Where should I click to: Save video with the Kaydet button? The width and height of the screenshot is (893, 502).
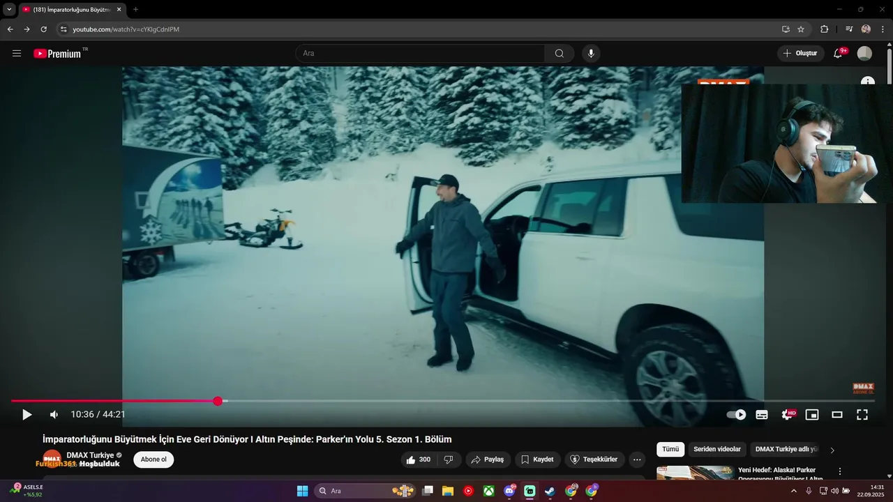(537, 459)
